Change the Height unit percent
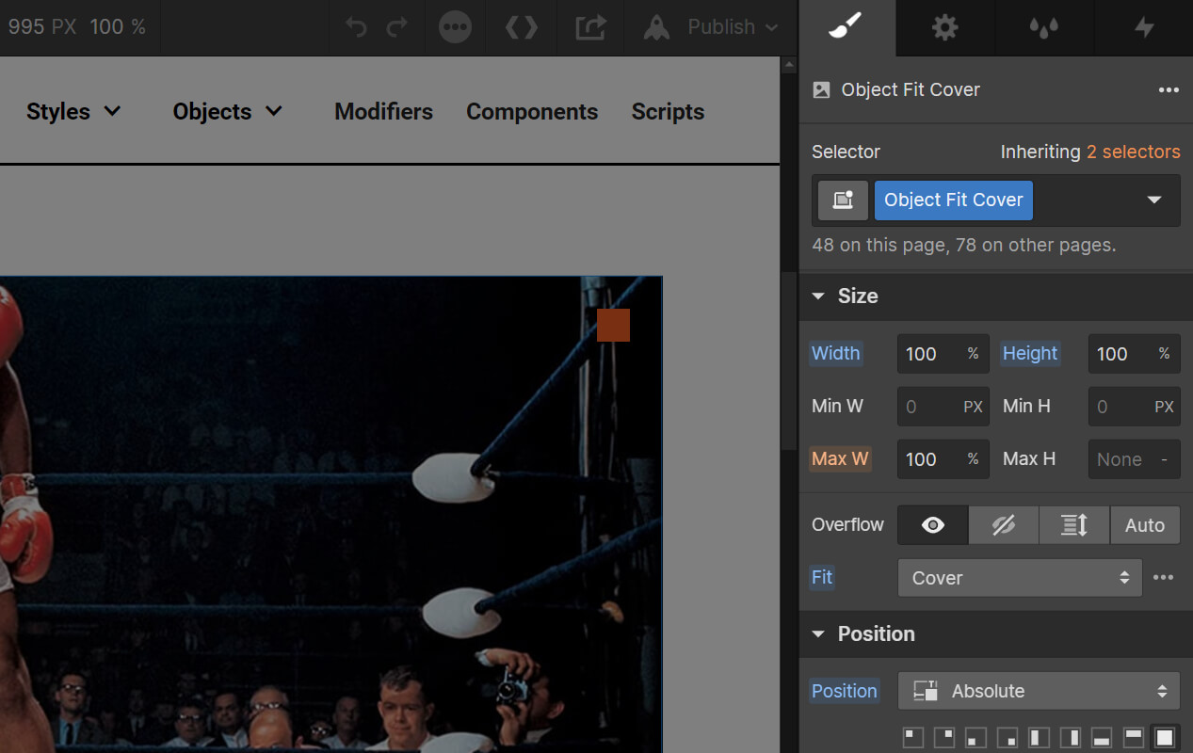 pos(1165,354)
